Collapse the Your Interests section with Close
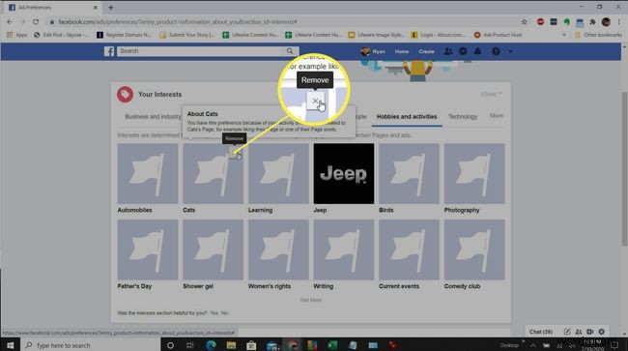 pos(491,94)
